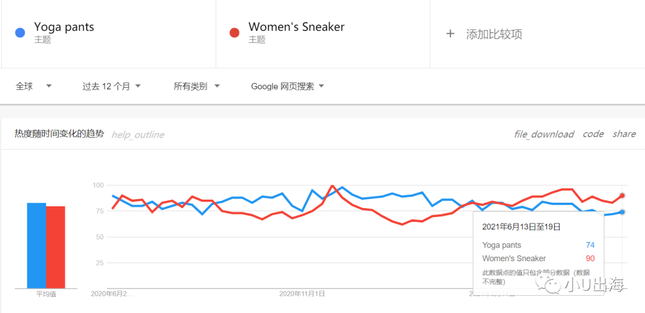Click the red endpoint marker on the chart

tap(622, 196)
